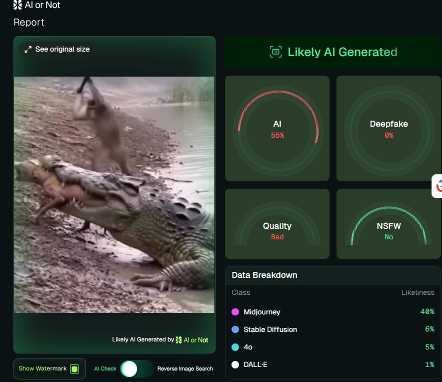Select the DALL-E row in breakdown
The width and height of the screenshot is (442, 382).
pos(332,364)
